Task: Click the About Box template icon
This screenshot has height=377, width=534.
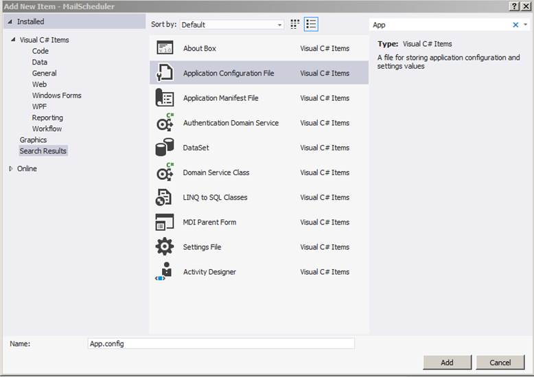Action: 165,47
